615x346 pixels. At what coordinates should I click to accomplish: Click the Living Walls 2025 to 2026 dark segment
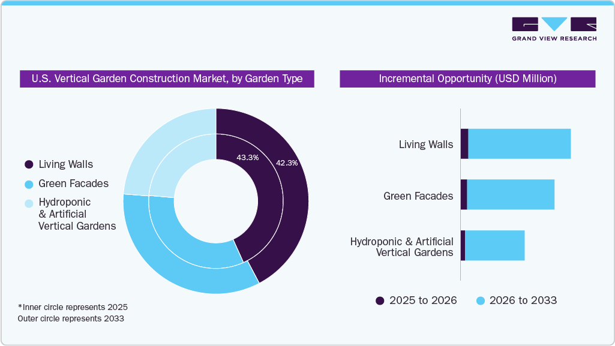coord(464,144)
